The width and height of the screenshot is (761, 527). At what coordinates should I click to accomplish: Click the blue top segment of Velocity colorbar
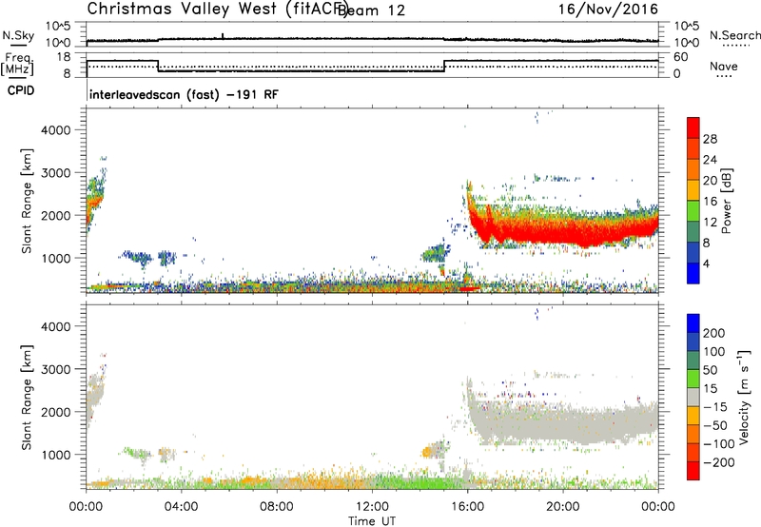(x=693, y=323)
